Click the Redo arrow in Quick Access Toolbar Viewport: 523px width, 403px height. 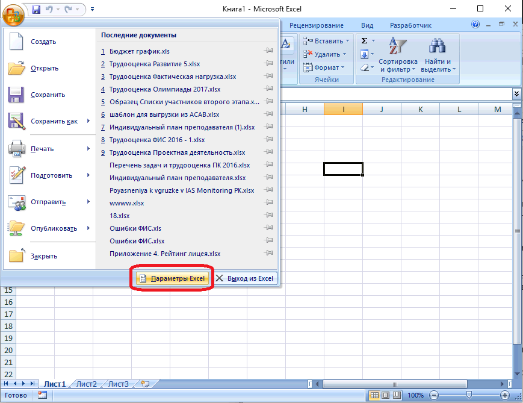click(x=69, y=10)
